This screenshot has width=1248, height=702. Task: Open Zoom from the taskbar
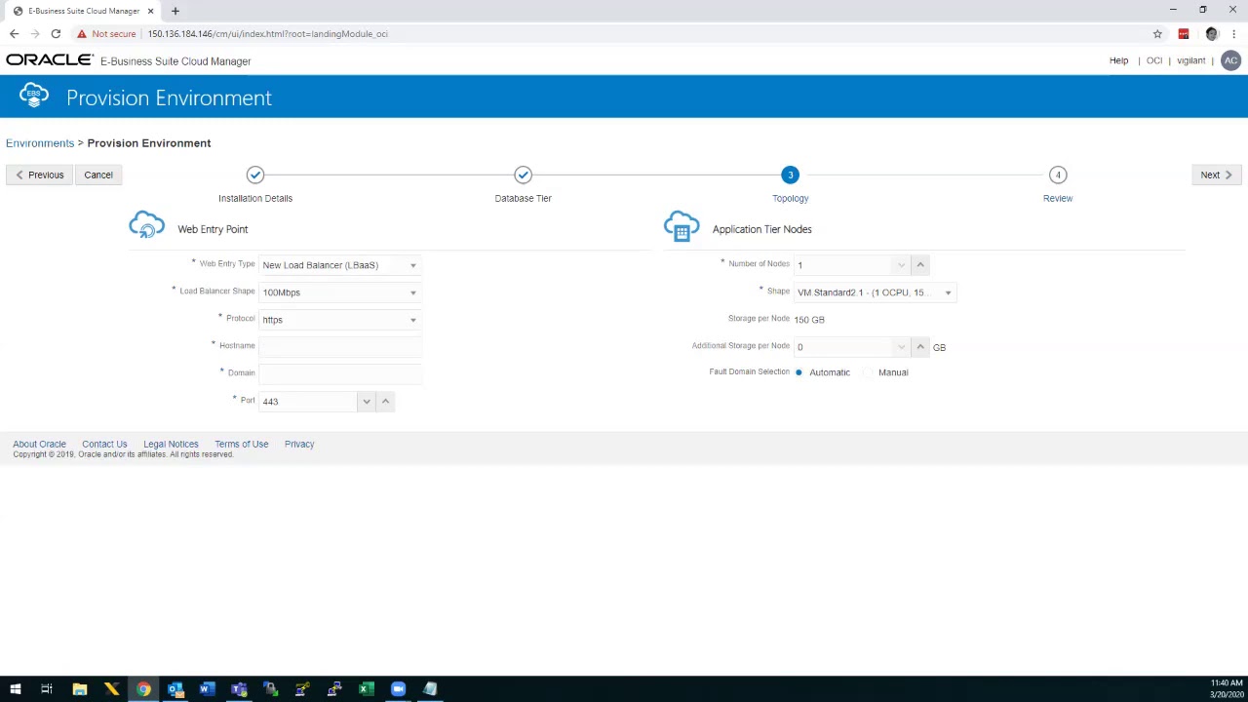click(398, 689)
